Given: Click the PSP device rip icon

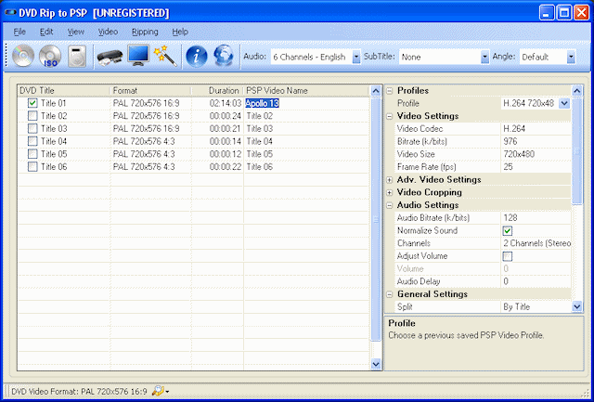Looking at the screenshot, I should coord(110,58).
